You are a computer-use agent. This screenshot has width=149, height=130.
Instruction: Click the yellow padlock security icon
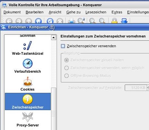115,21
